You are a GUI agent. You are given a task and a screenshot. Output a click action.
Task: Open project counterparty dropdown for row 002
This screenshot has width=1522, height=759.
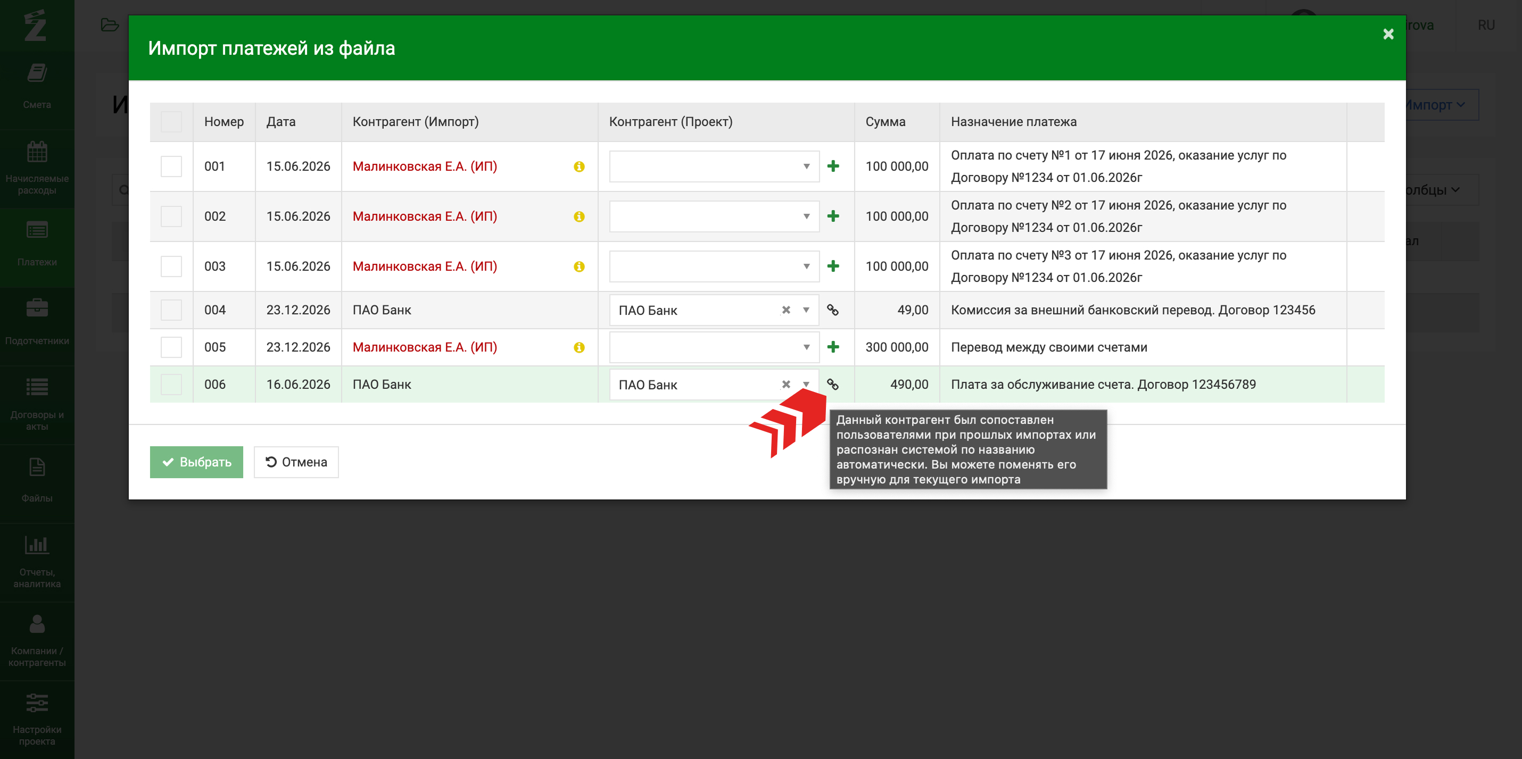coord(714,216)
